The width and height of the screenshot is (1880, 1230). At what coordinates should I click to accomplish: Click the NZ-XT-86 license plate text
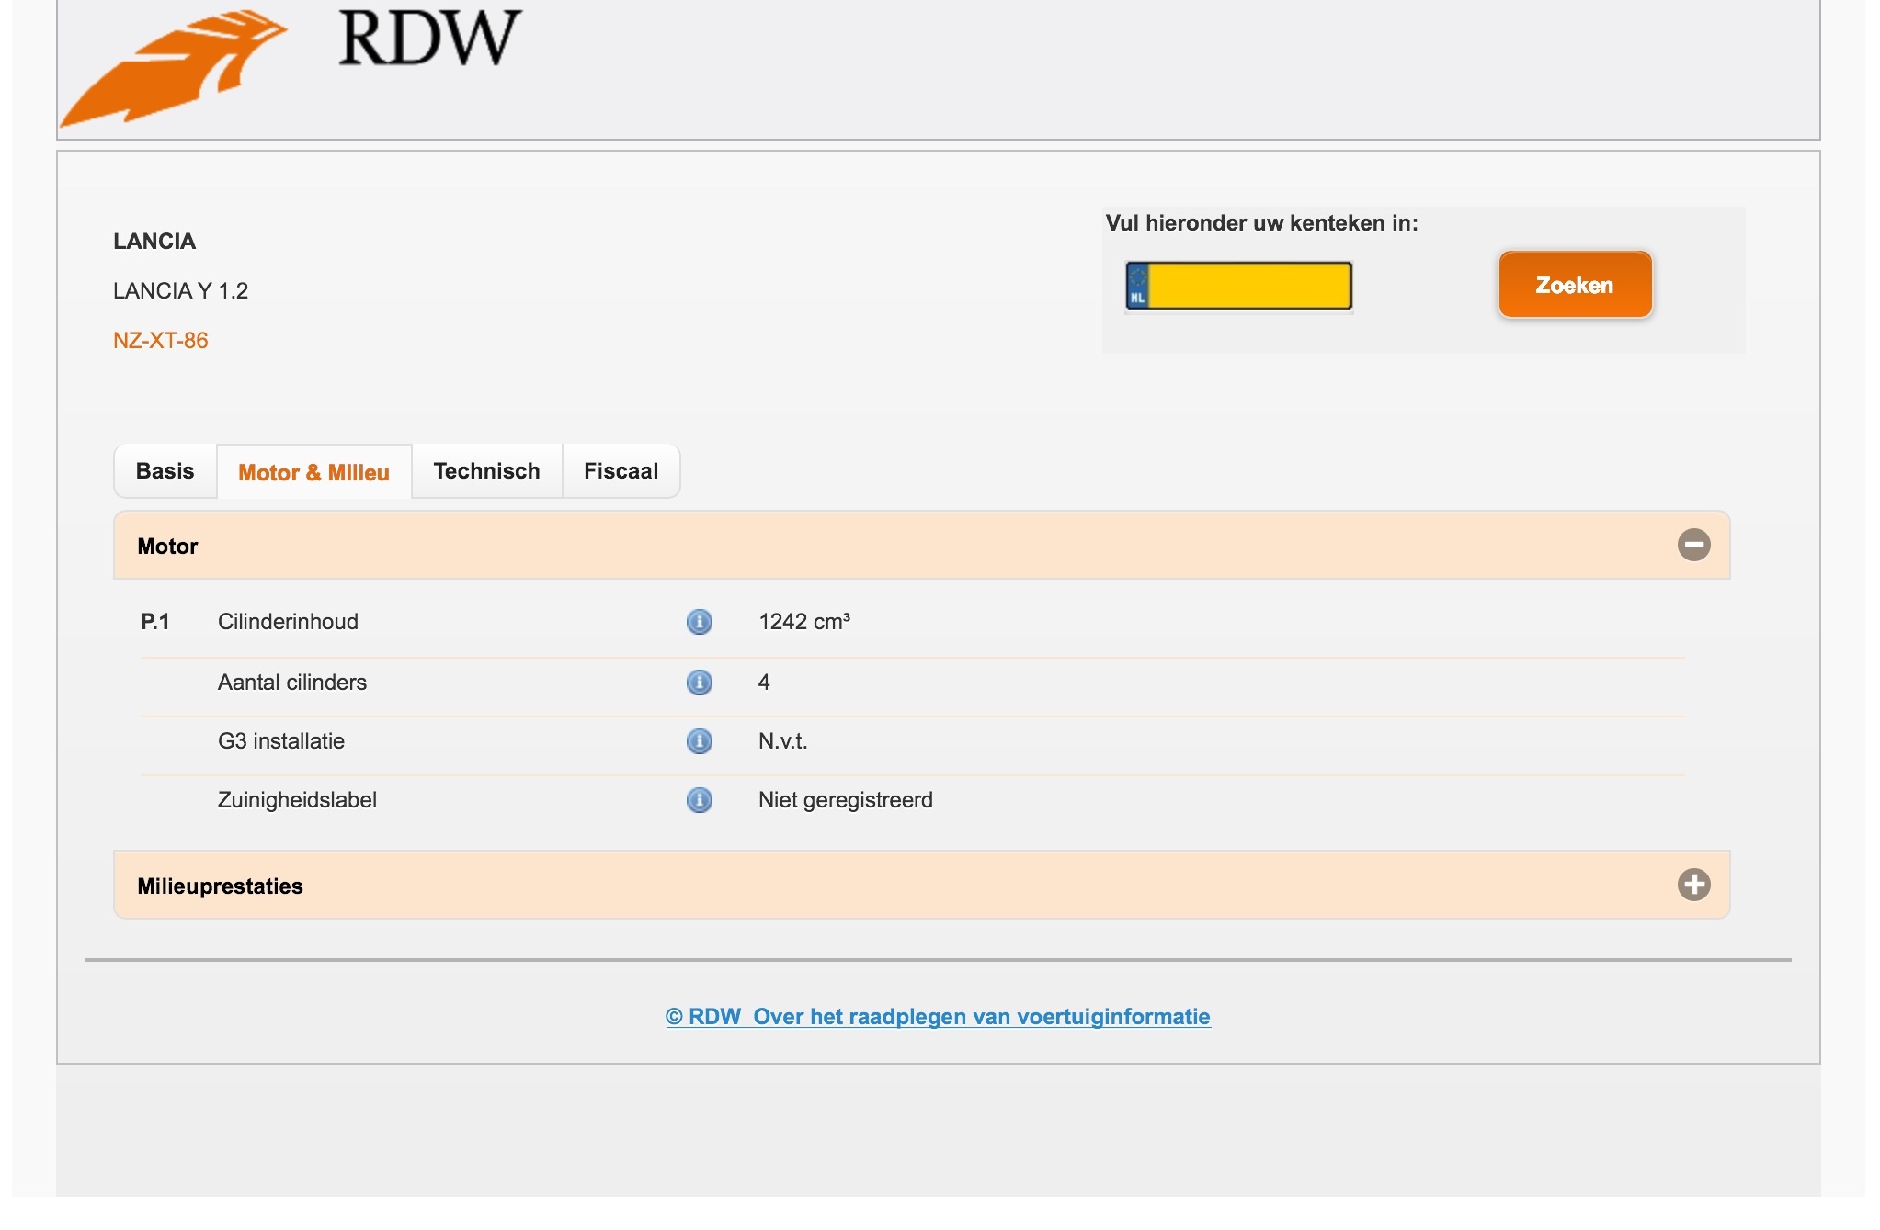[x=161, y=341]
